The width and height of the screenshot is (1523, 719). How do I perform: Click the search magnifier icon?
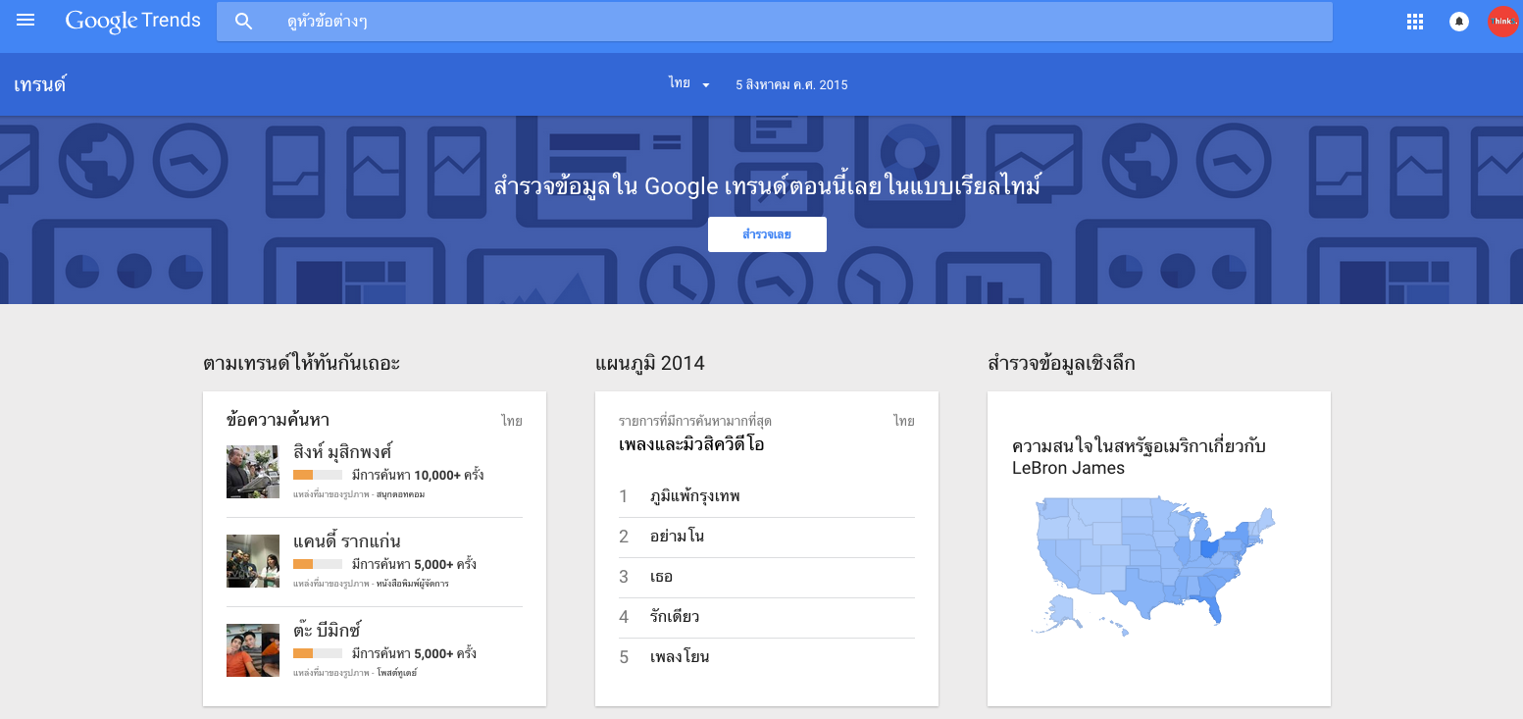(x=244, y=22)
